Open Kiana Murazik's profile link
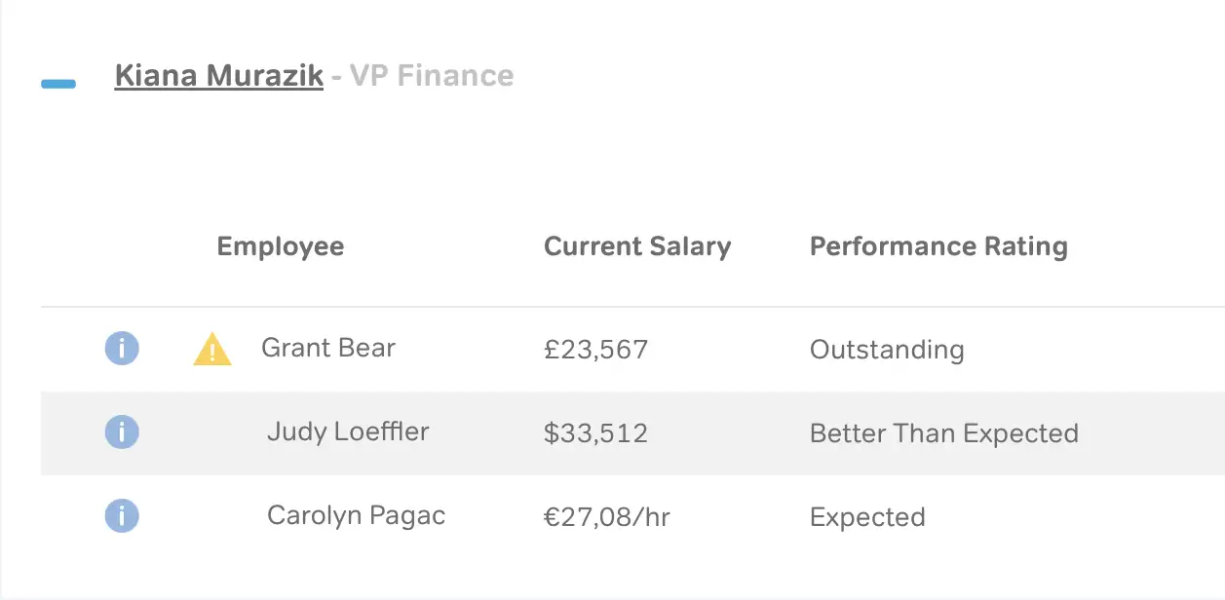The image size is (1225, 600). click(217, 75)
